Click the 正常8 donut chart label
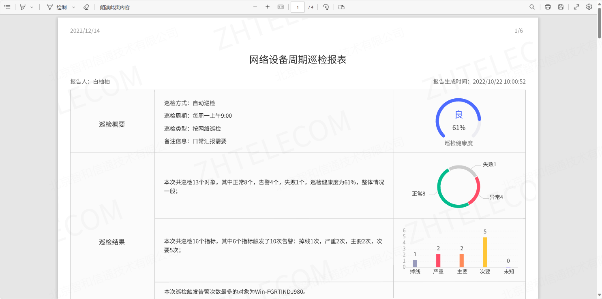602x299 pixels. [419, 194]
